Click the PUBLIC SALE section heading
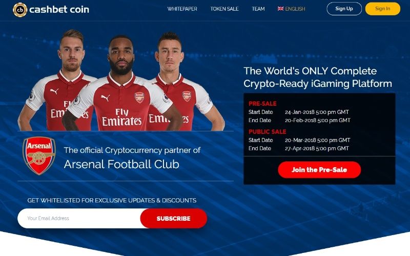 (x=267, y=132)
